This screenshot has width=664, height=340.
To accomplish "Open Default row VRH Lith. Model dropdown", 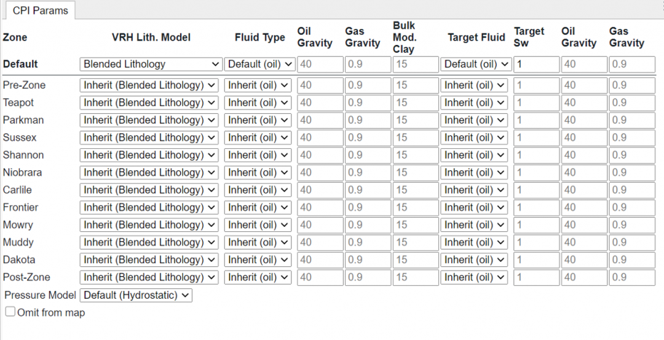I will click(151, 65).
